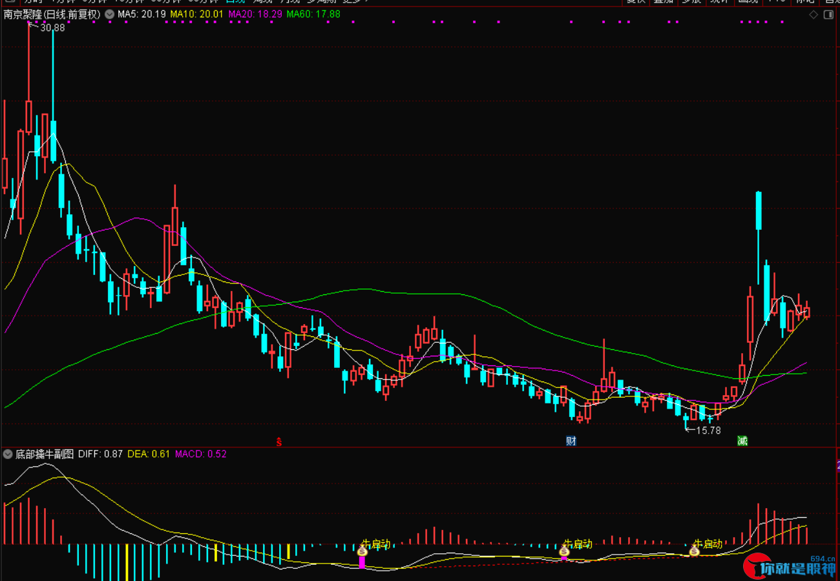Click the red $ event marker

pos(279,442)
